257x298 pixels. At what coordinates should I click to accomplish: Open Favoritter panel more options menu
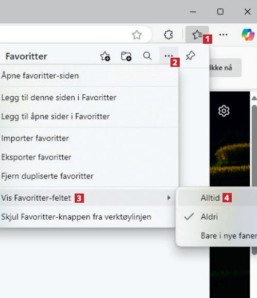point(169,56)
